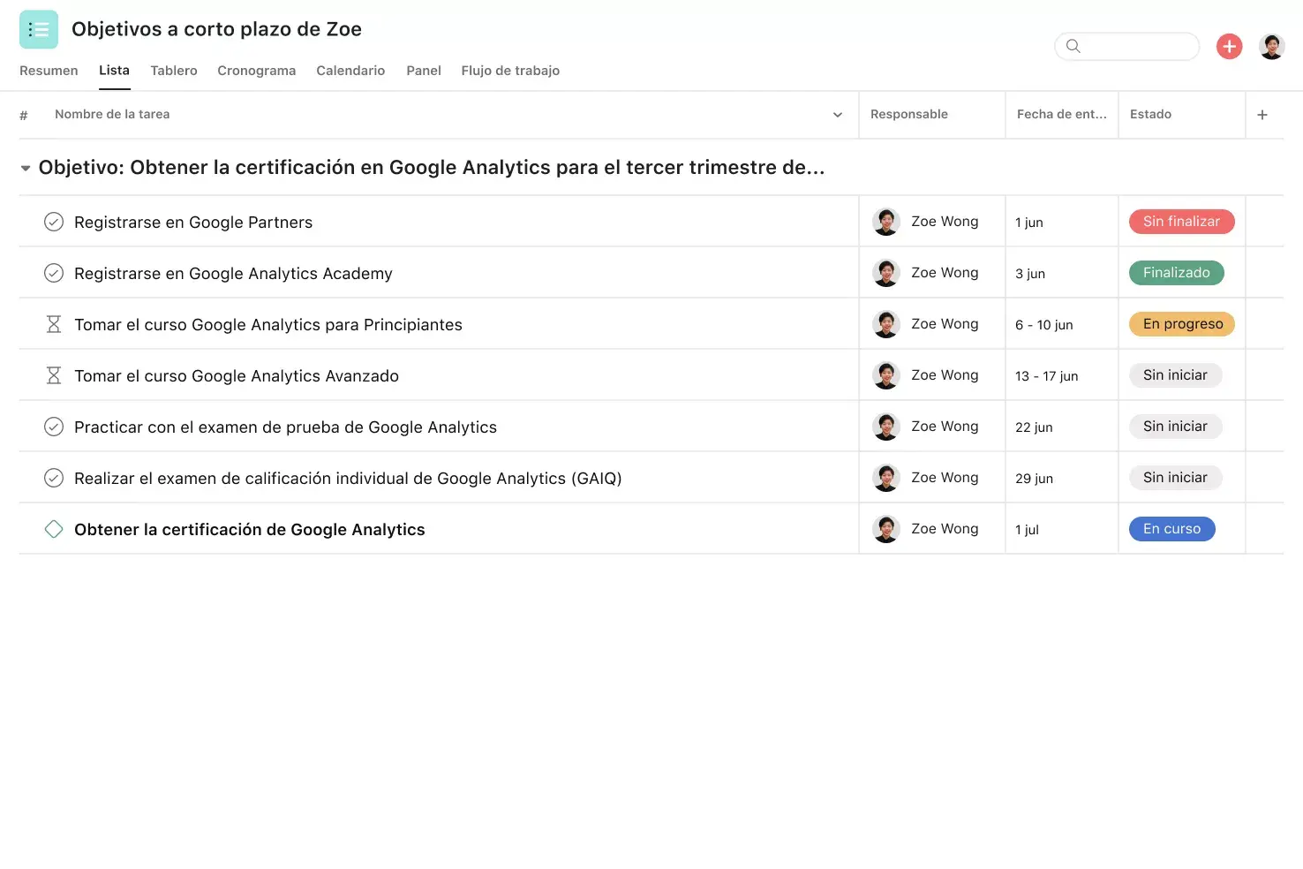This screenshot has width=1303, height=869.
Task: Open the En progreso status dropdown
Action: (x=1182, y=324)
